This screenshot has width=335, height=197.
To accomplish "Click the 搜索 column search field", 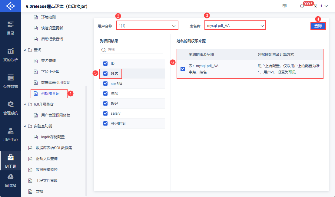I will pyautogui.click(x=133, y=50).
